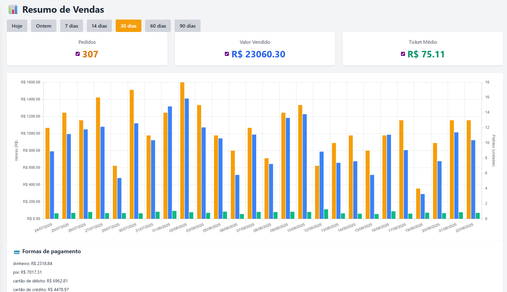507x292 pixels.
Task: Click the credit card icon near Formas de pagamento
Action: pyautogui.click(x=17, y=252)
